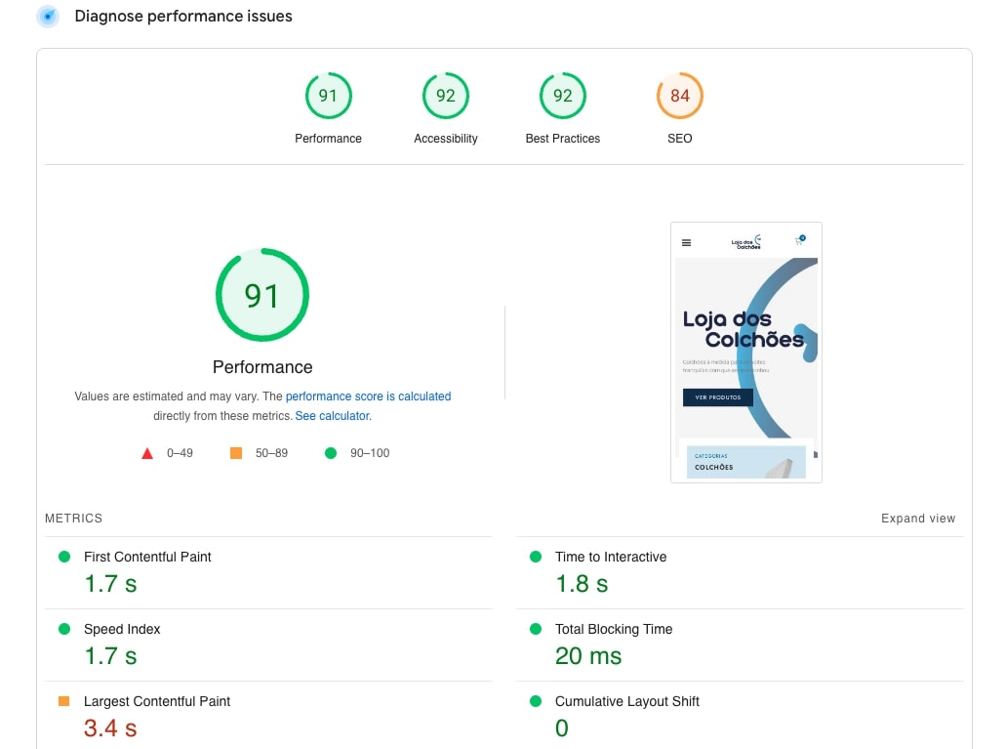Click the Loja dos Colchões page screenshot
The image size is (1005, 749).
pyautogui.click(x=746, y=352)
